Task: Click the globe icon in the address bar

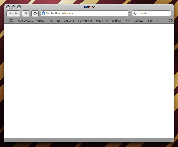Action: tap(43, 13)
